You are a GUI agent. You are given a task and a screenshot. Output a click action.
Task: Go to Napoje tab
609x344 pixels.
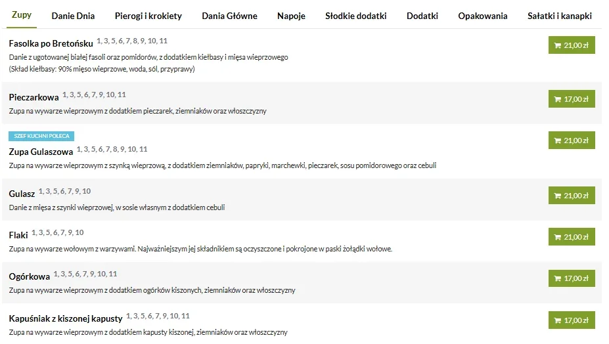(291, 16)
